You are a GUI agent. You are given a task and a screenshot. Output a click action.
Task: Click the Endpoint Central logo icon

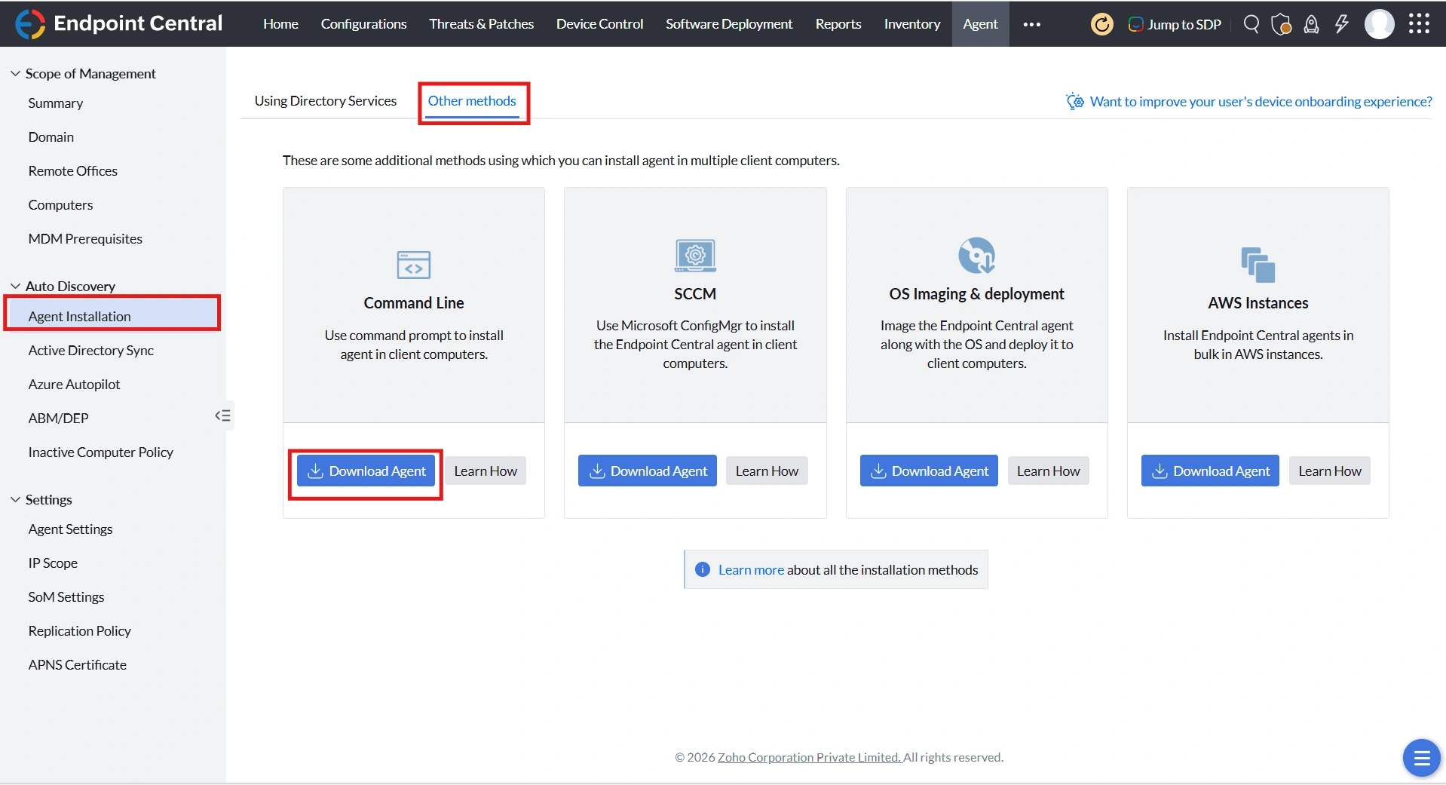point(30,24)
